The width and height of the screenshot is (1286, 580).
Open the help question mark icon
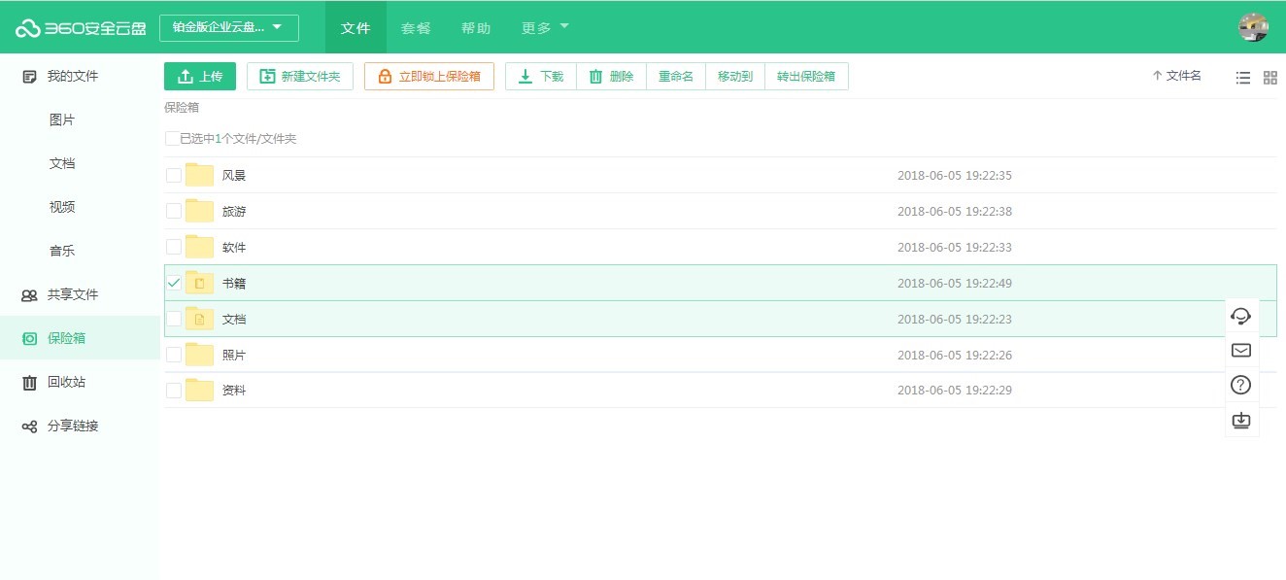coord(1240,386)
